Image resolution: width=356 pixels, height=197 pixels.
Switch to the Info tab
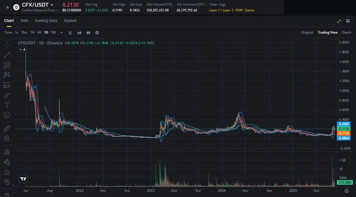tap(24, 21)
